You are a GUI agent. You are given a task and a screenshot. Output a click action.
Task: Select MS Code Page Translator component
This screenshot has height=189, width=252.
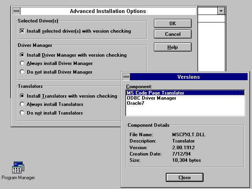(x=155, y=93)
